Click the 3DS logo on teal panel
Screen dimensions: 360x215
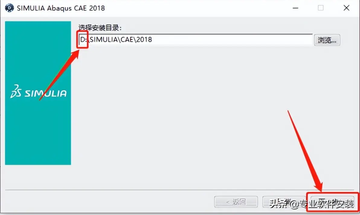16,91
